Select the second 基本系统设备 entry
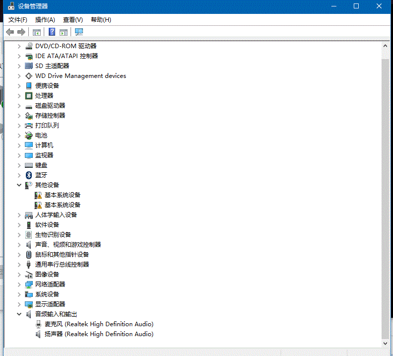Viewport: 393px width, 356px height. 63,205
